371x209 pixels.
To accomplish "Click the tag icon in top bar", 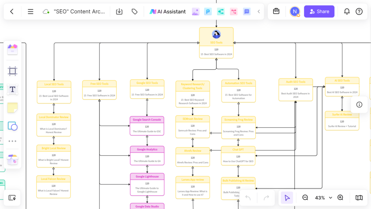I will (134, 12).
